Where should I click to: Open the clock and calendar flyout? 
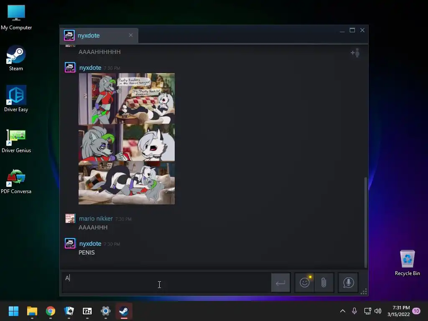coord(398,311)
